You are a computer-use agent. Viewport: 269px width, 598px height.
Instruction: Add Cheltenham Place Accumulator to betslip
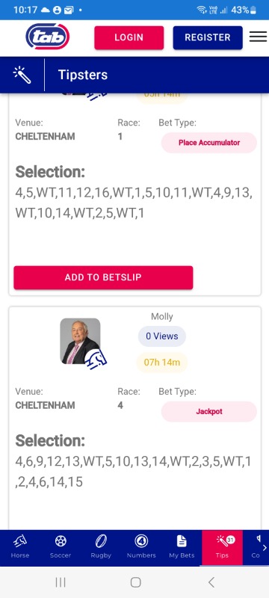click(103, 277)
